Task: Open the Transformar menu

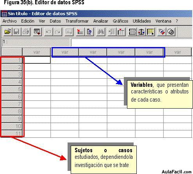Action: pyautogui.click(x=77, y=21)
